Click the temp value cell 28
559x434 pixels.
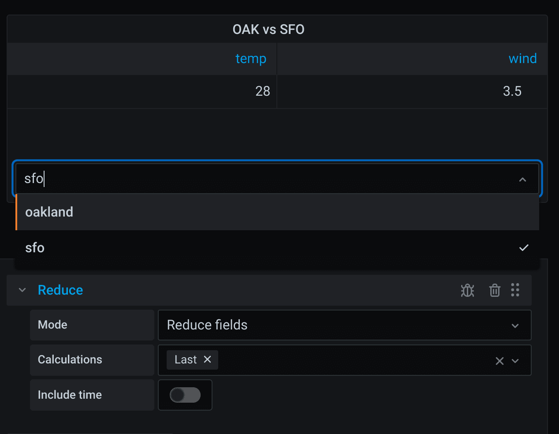[262, 91]
